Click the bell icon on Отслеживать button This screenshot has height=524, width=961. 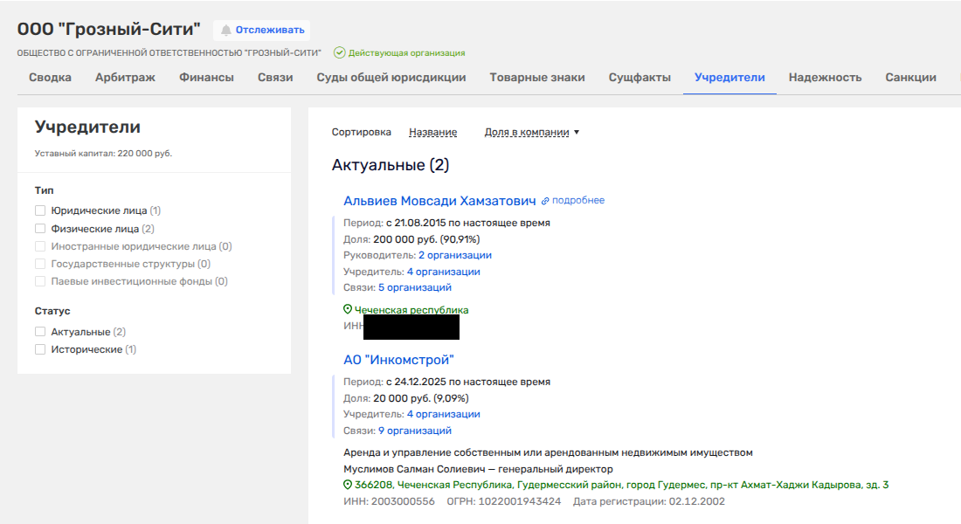click(226, 31)
